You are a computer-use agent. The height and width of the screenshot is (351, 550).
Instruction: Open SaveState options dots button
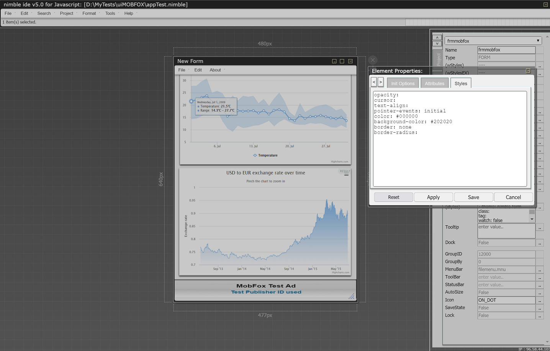click(x=540, y=308)
